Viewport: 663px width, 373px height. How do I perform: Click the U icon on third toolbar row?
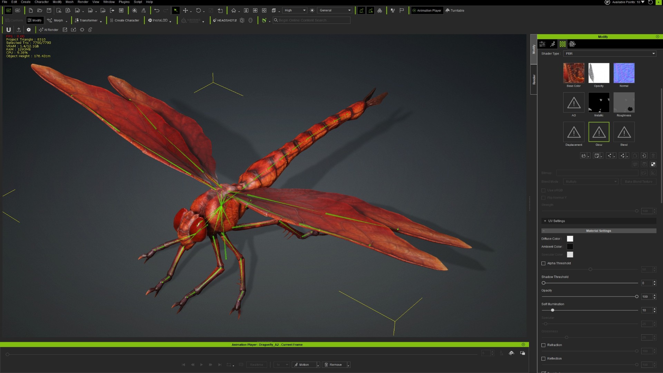(9, 30)
